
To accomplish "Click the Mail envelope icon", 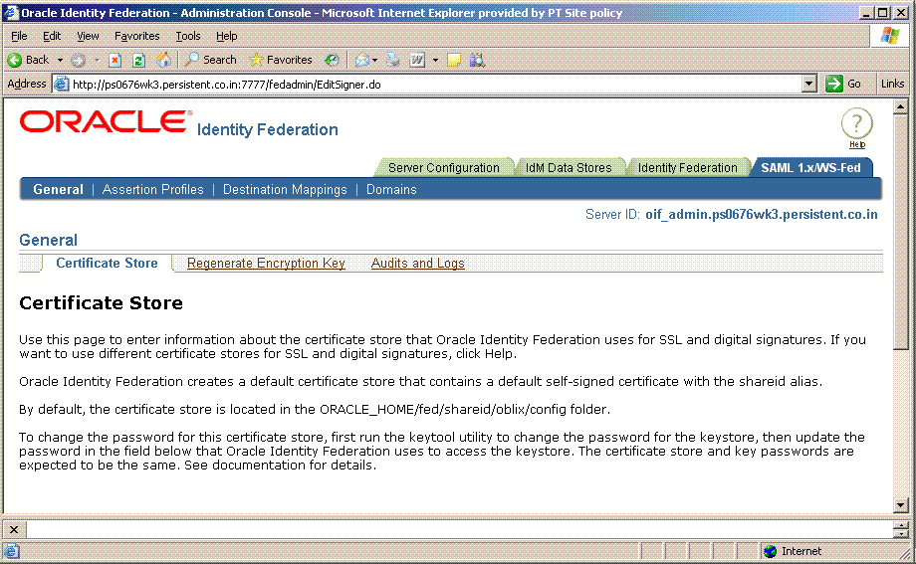I will coord(362,60).
